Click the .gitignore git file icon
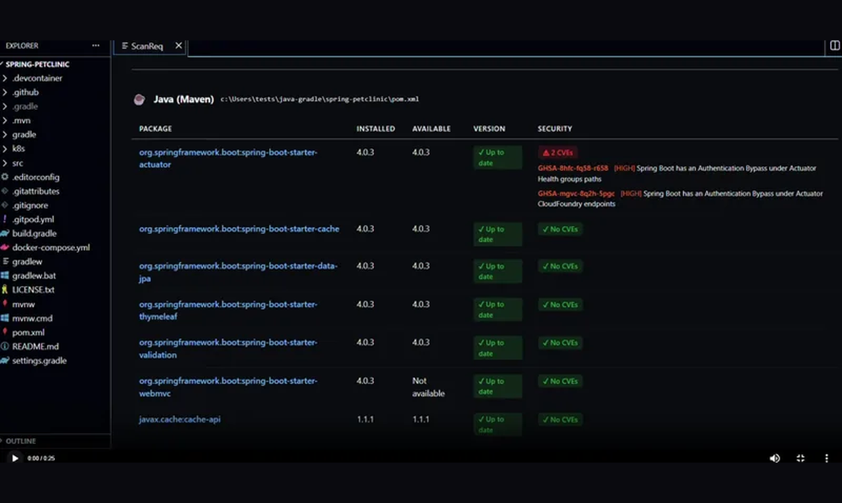 (x=5, y=205)
